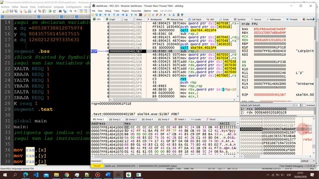This screenshot has width=319, height=179.
Task: Click the Execute till return icon in x64dbg
Action: tap(132, 14)
